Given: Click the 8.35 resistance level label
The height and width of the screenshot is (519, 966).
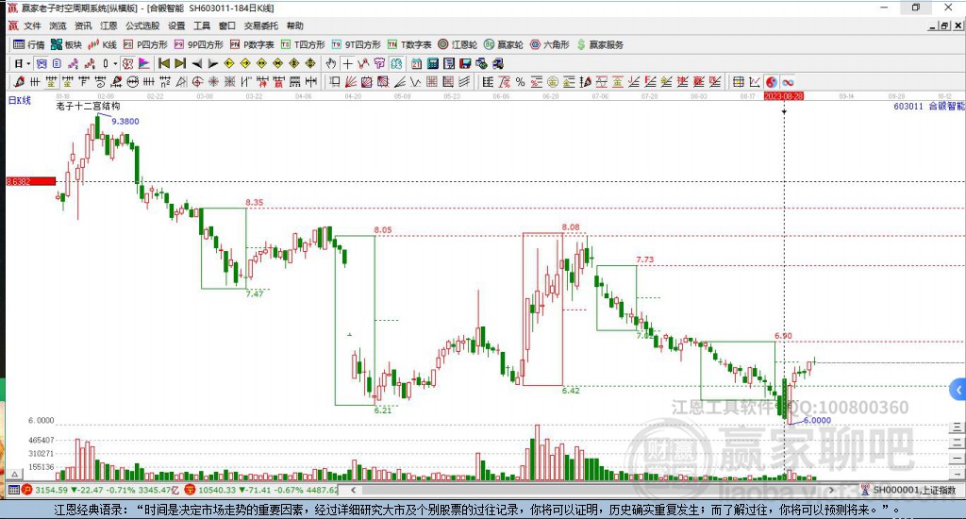Looking at the screenshot, I should (254, 202).
